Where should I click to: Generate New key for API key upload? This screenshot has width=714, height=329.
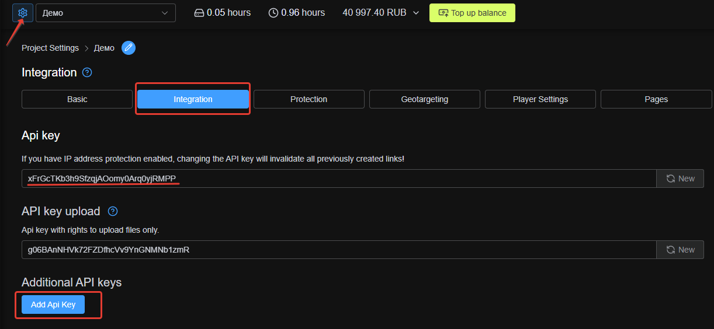pyautogui.click(x=680, y=250)
